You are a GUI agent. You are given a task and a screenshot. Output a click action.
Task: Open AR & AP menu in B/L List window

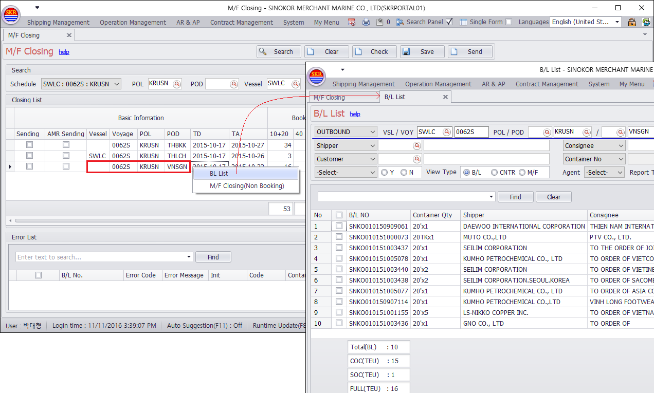point(494,84)
